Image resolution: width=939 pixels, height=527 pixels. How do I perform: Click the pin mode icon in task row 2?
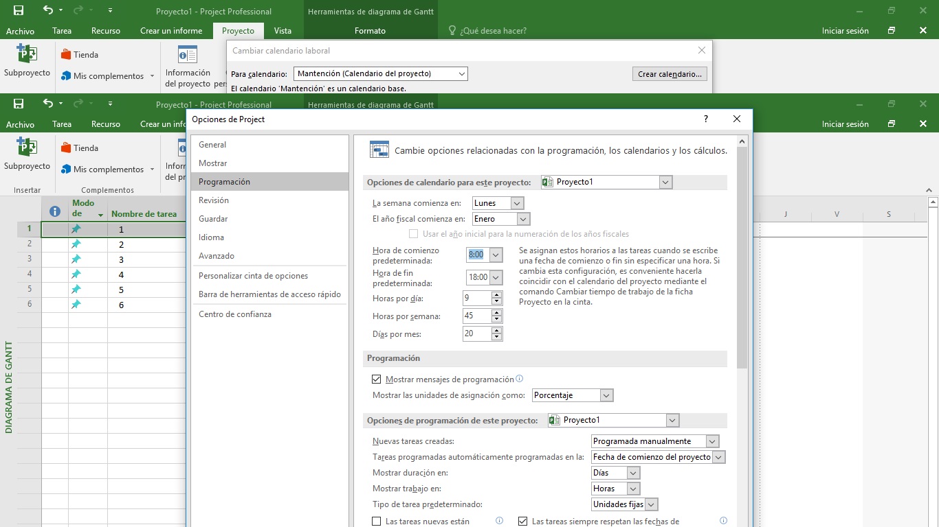(76, 244)
